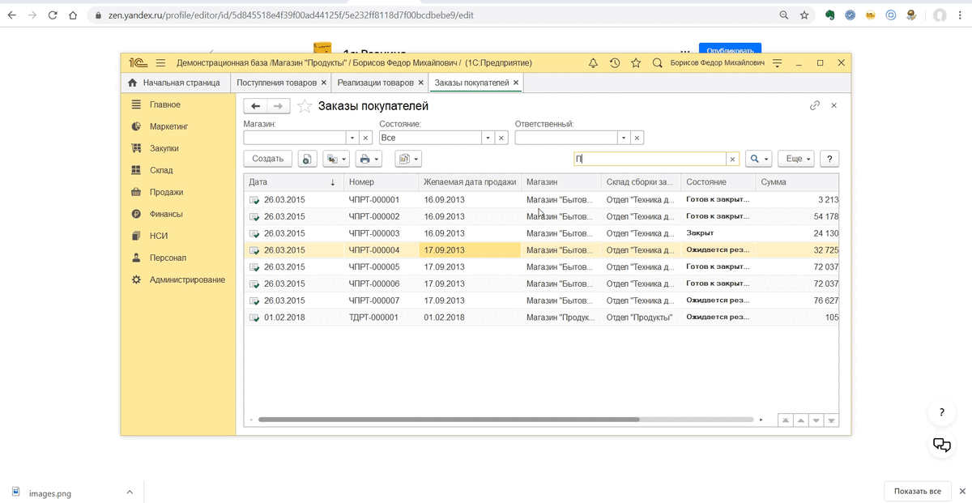Open the НСИ section
Screen dimensions: 972x503
click(158, 236)
